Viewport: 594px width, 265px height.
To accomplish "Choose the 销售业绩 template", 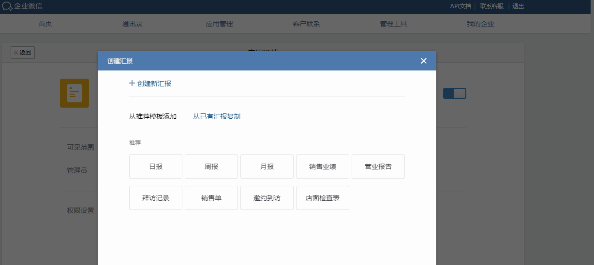I will point(323,167).
